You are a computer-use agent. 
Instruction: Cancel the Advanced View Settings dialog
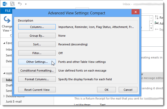[x=128, y=90]
